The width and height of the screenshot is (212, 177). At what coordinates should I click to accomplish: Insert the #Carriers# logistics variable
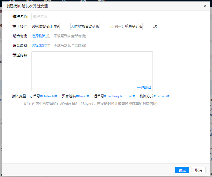tap(161, 96)
